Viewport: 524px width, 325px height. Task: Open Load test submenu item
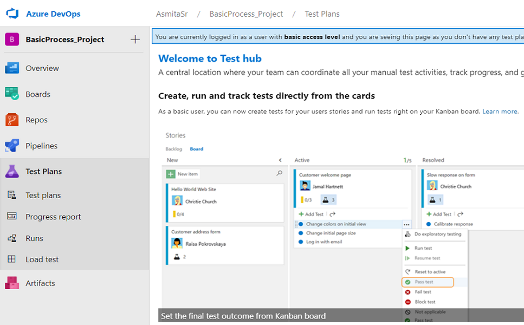pos(42,259)
